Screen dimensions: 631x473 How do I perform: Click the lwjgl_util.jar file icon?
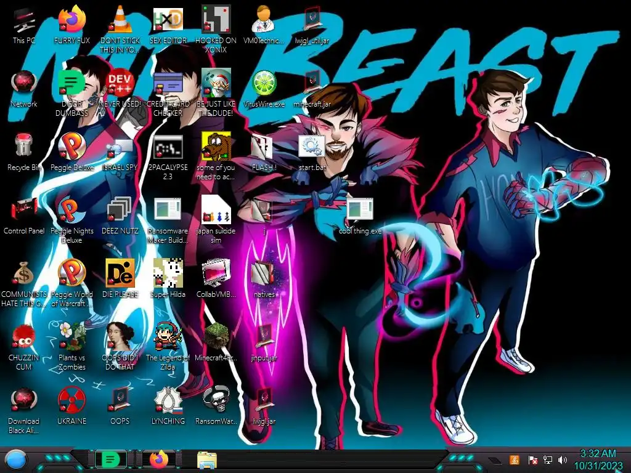(x=312, y=19)
